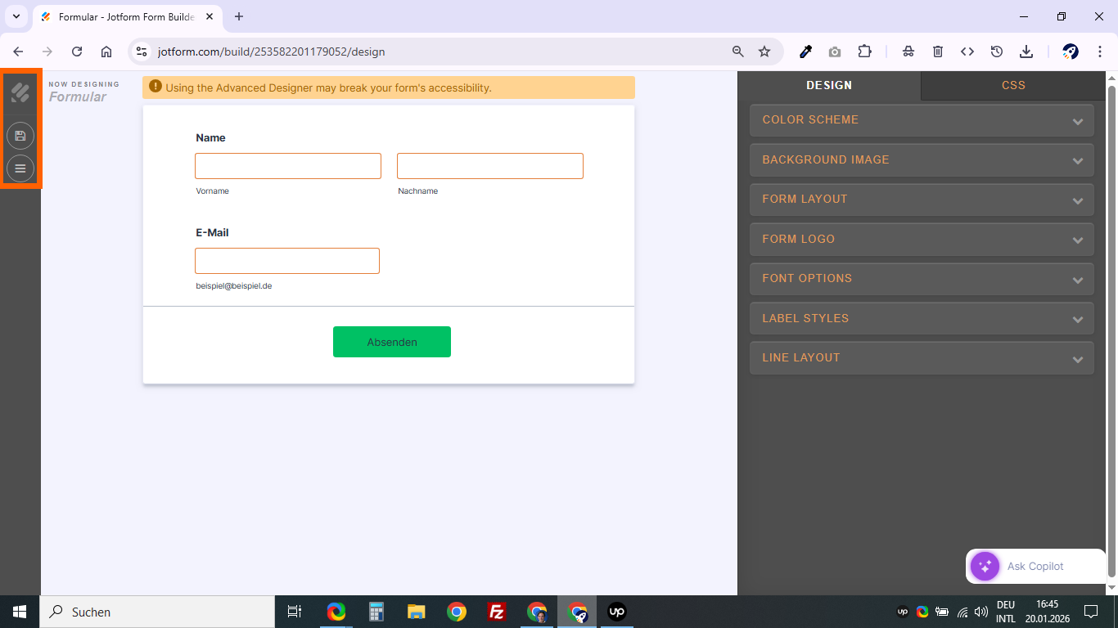Open the browser extensions puzzle icon
Screen dimensions: 1118x628
pyautogui.click(x=864, y=52)
